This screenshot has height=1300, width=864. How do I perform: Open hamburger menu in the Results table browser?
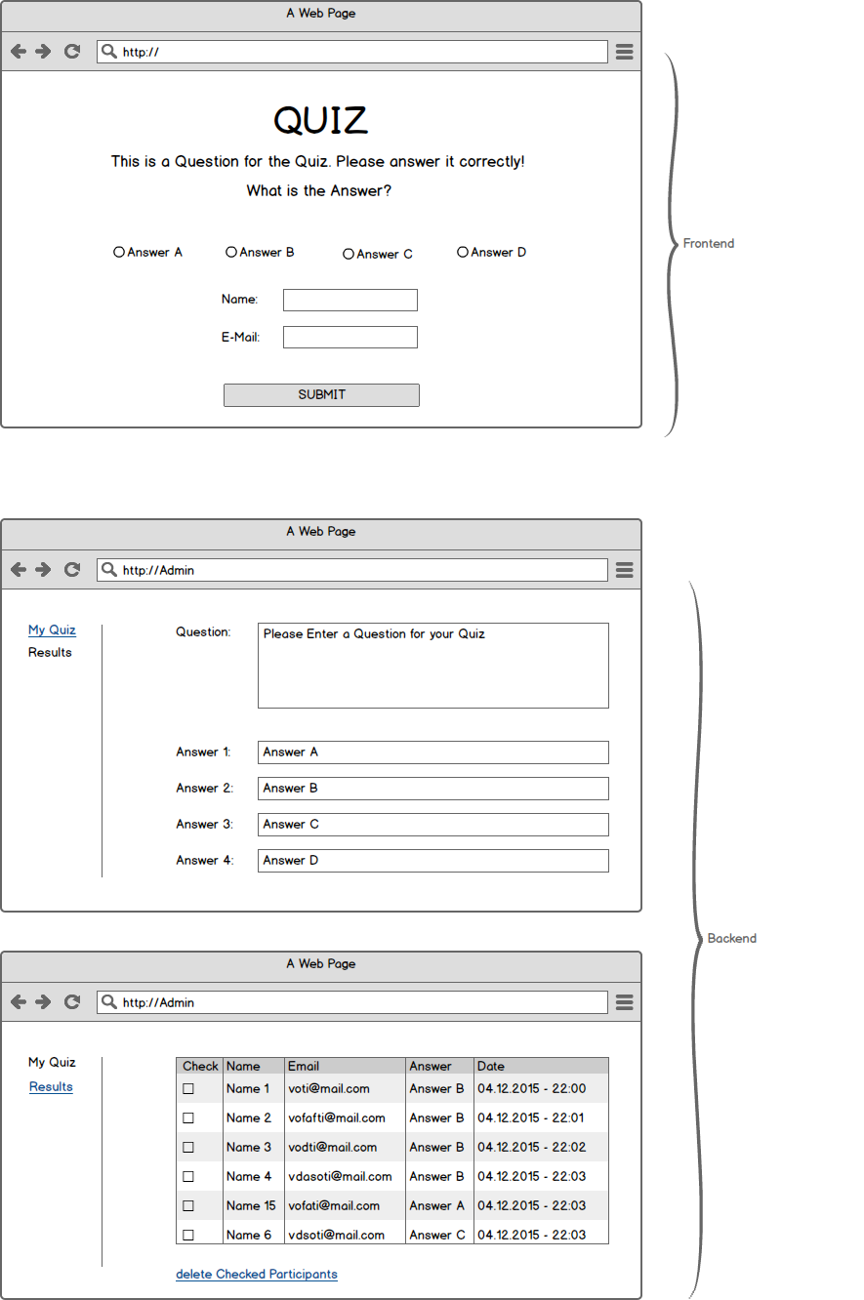(625, 1002)
